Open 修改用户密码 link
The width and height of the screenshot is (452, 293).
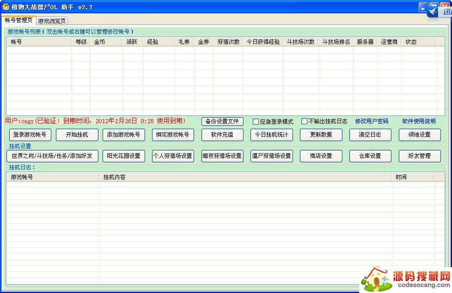pyautogui.click(x=372, y=121)
